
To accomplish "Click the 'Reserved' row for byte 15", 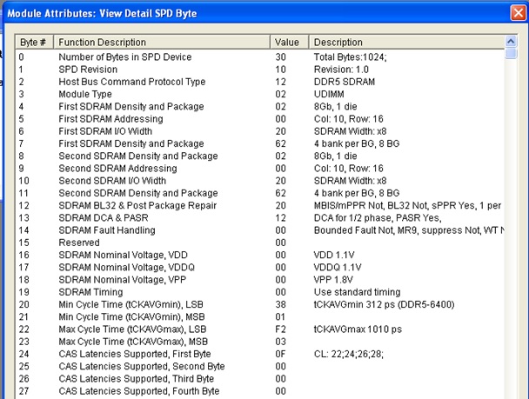I will tap(260, 243).
